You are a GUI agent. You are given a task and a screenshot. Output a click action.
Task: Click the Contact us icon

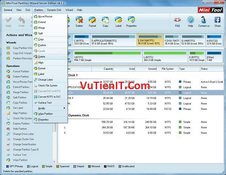[x=204, y=20]
